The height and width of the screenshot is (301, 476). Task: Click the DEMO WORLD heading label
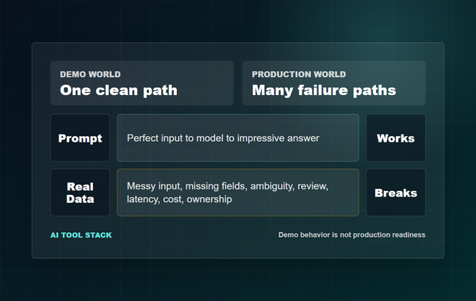(x=90, y=74)
